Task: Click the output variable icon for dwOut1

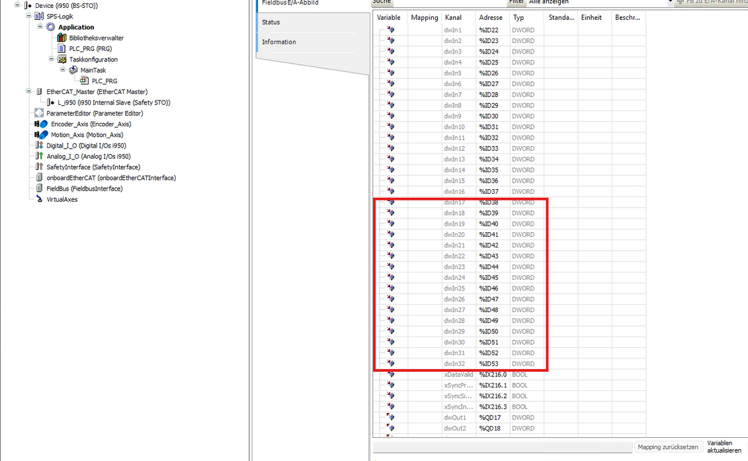Action: [x=390, y=417]
